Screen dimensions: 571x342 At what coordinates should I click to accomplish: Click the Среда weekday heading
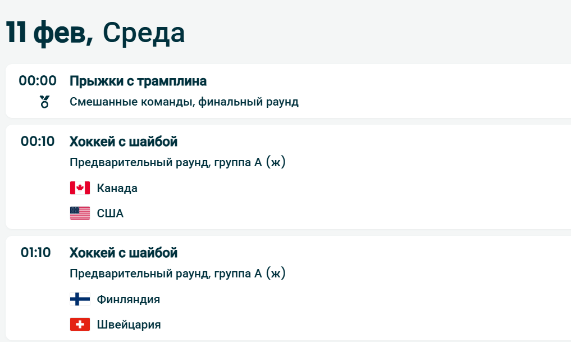point(144,34)
